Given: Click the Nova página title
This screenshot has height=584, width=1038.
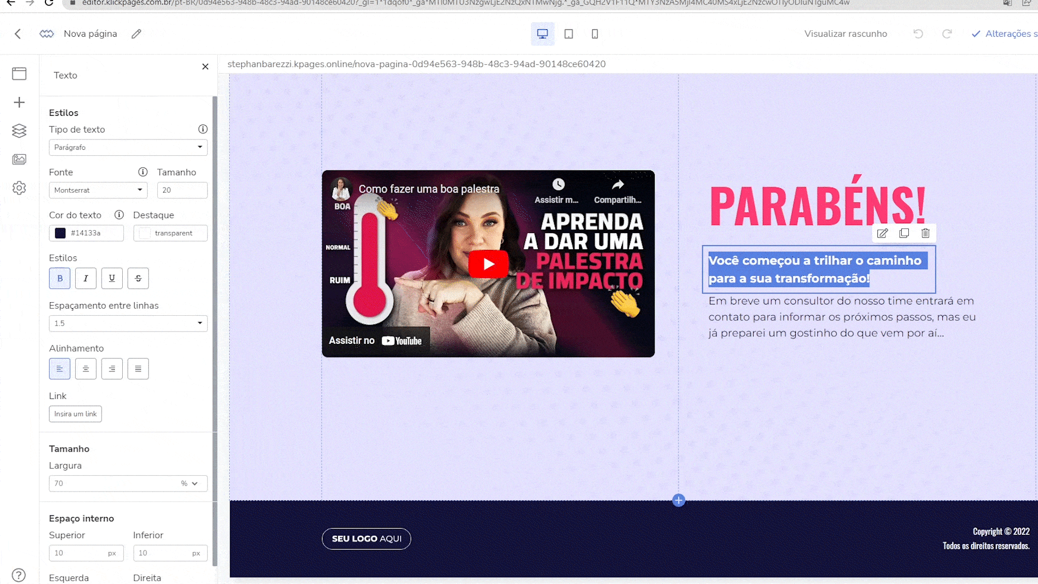Looking at the screenshot, I should pos(90,34).
